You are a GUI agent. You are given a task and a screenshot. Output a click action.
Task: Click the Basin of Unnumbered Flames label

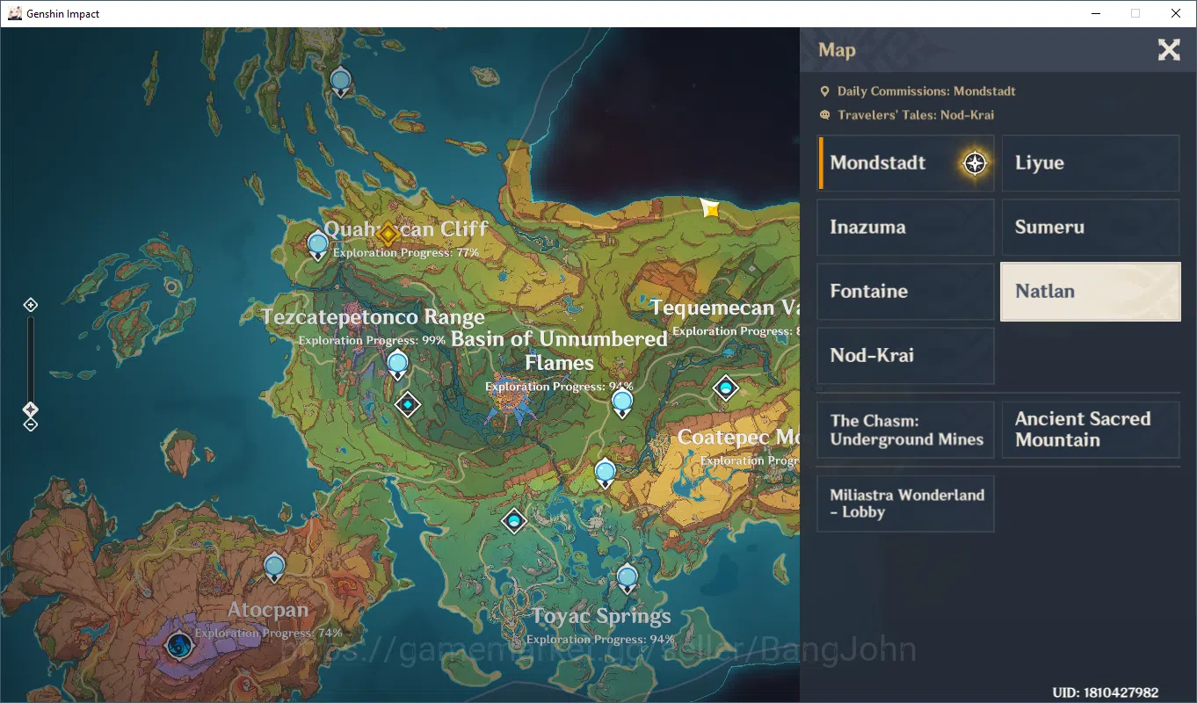pyautogui.click(x=559, y=351)
